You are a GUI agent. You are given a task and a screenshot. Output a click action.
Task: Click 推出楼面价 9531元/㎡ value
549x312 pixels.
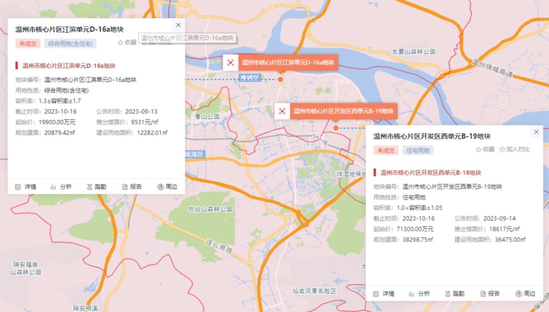coord(145,122)
